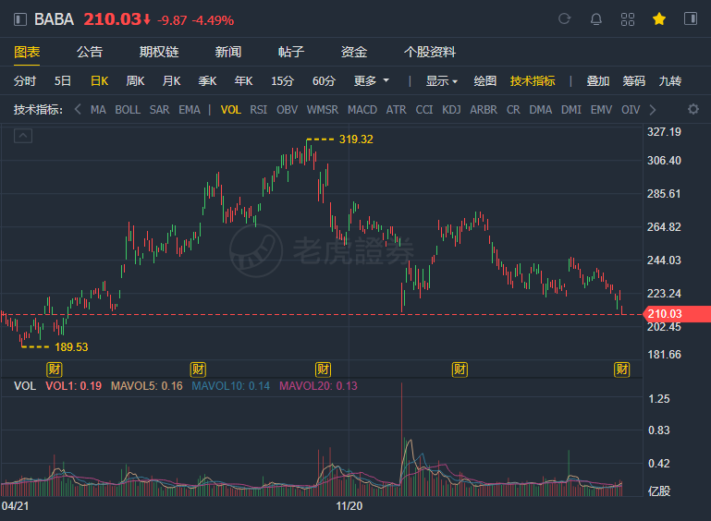Click the refresh quote icon

(565, 19)
